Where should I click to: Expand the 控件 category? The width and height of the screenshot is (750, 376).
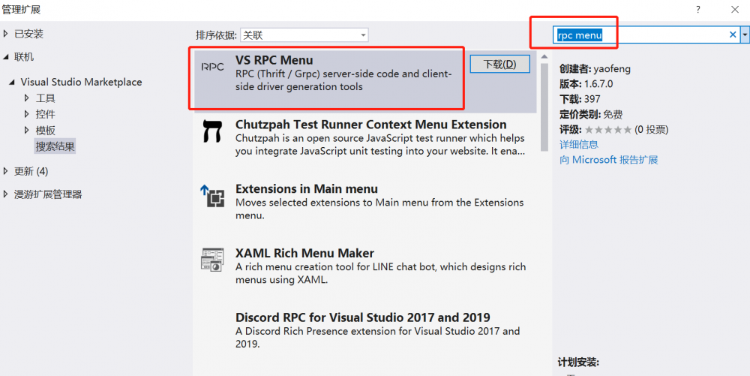tap(27, 114)
